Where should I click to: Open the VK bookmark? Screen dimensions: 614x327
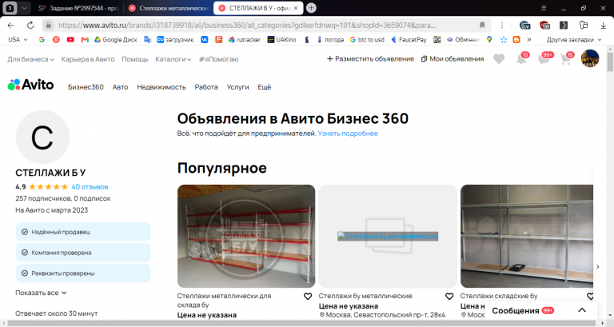pyautogui.click(x=205, y=39)
